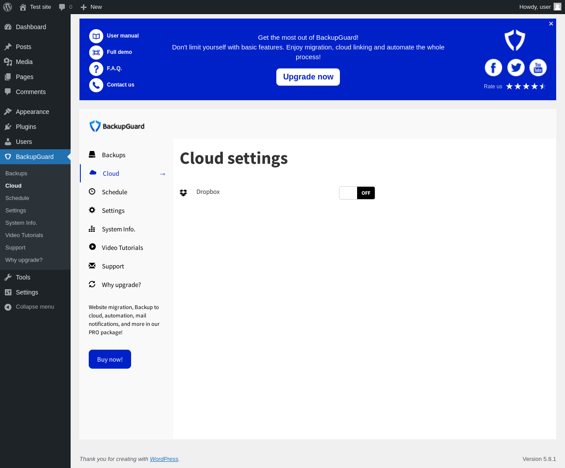Click the User manual book icon
The height and width of the screenshot is (468, 565).
pyautogui.click(x=96, y=36)
